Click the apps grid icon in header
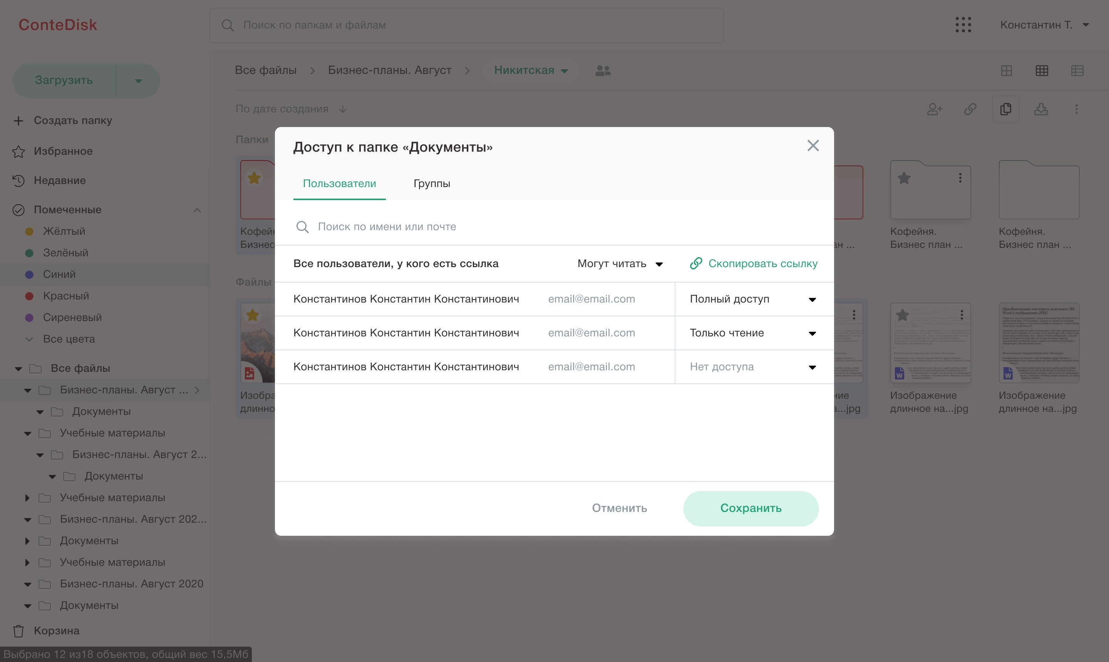The image size is (1109, 662). (x=963, y=25)
